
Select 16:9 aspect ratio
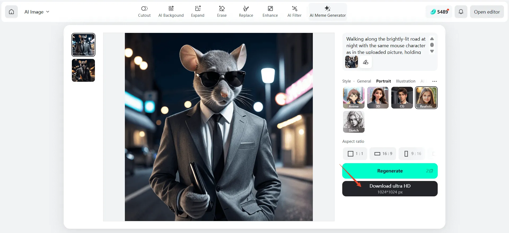coord(383,154)
